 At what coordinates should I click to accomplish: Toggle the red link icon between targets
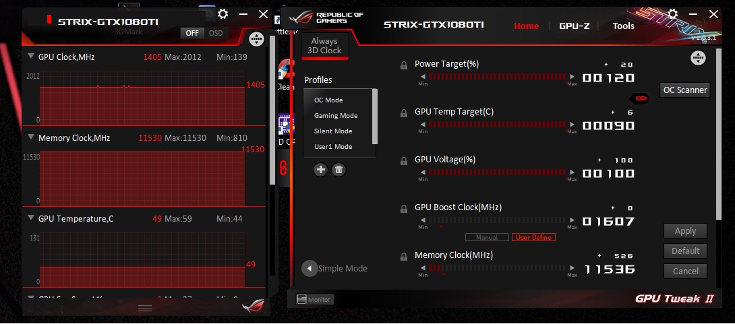(641, 99)
